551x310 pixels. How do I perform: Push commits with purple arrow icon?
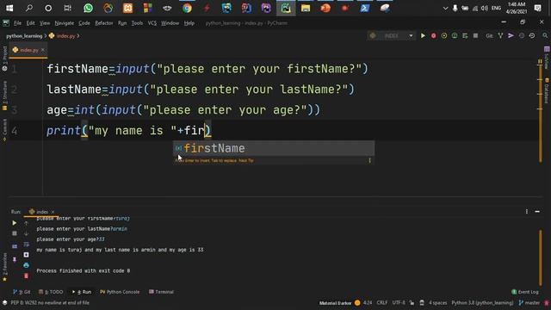(x=511, y=36)
